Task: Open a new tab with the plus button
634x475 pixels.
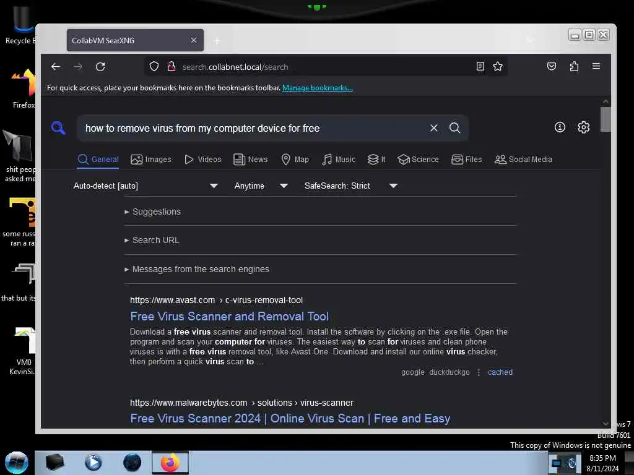Action: 217,41
